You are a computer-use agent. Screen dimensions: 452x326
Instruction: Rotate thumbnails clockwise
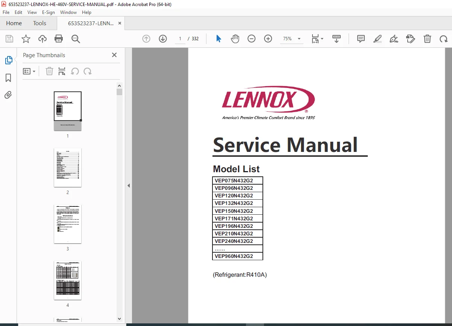[x=88, y=71]
